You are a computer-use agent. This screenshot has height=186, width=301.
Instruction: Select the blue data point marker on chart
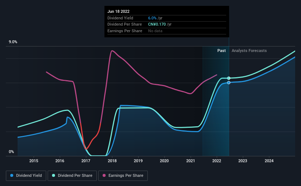(x=229, y=83)
